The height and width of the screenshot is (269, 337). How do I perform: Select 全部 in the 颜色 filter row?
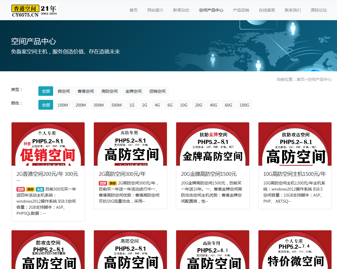coord(46,105)
